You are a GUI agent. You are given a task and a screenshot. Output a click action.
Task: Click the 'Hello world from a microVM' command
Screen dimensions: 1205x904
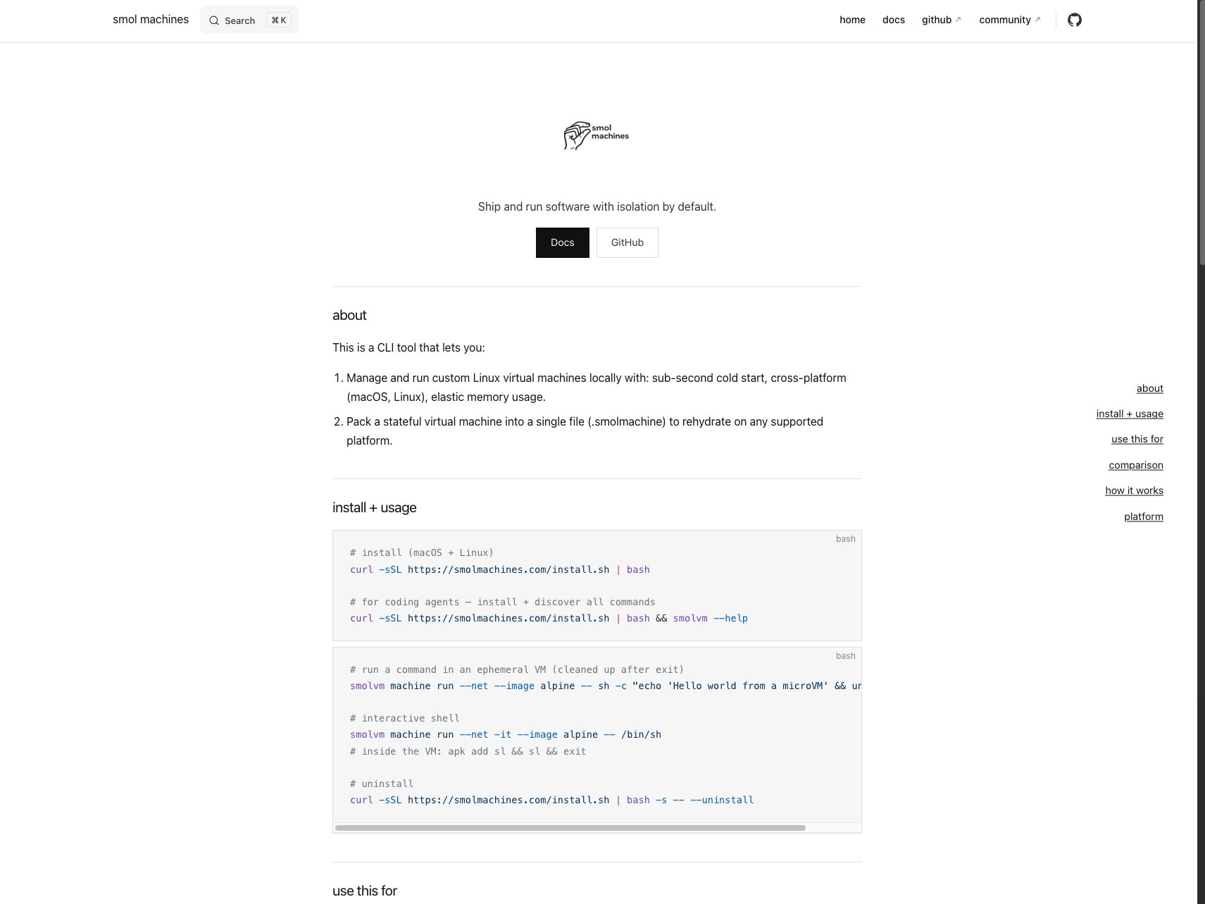coord(605,686)
